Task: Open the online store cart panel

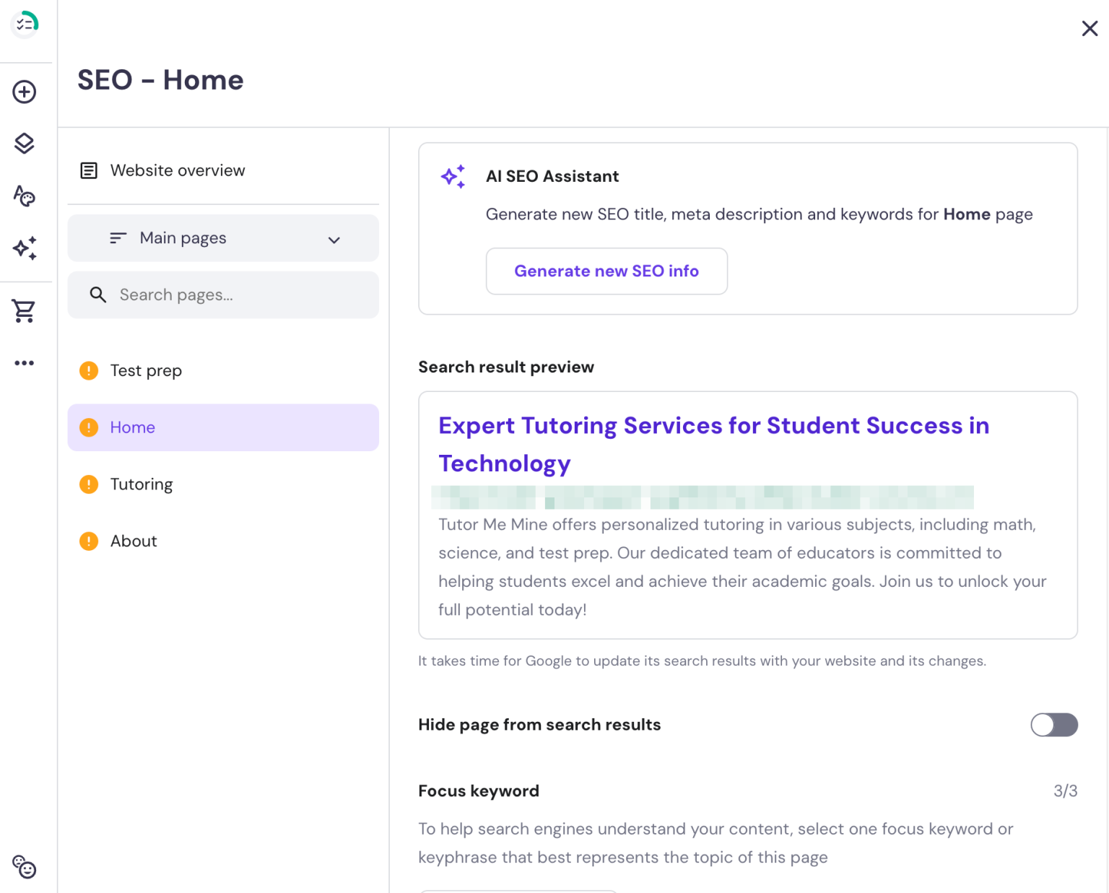Action: (x=25, y=310)
